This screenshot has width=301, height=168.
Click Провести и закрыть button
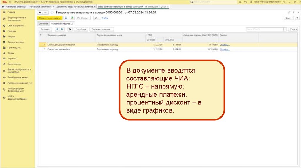50,18
